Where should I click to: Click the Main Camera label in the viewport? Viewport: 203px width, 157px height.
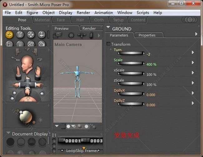[x=68, y=45]
